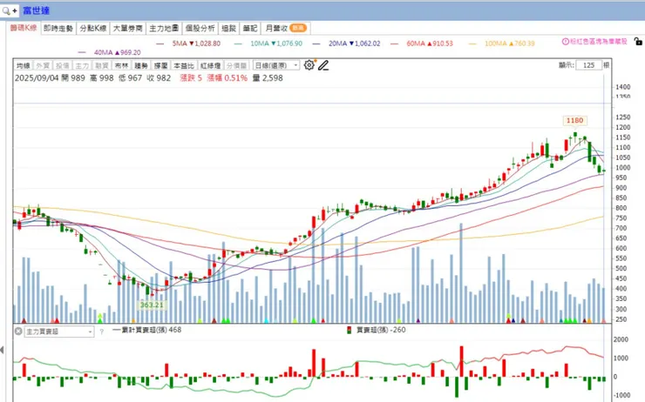Switch to the 籌碼K線 tab
Screen dimensions: 645x402
pyautogui.click(x=24, y=28)
